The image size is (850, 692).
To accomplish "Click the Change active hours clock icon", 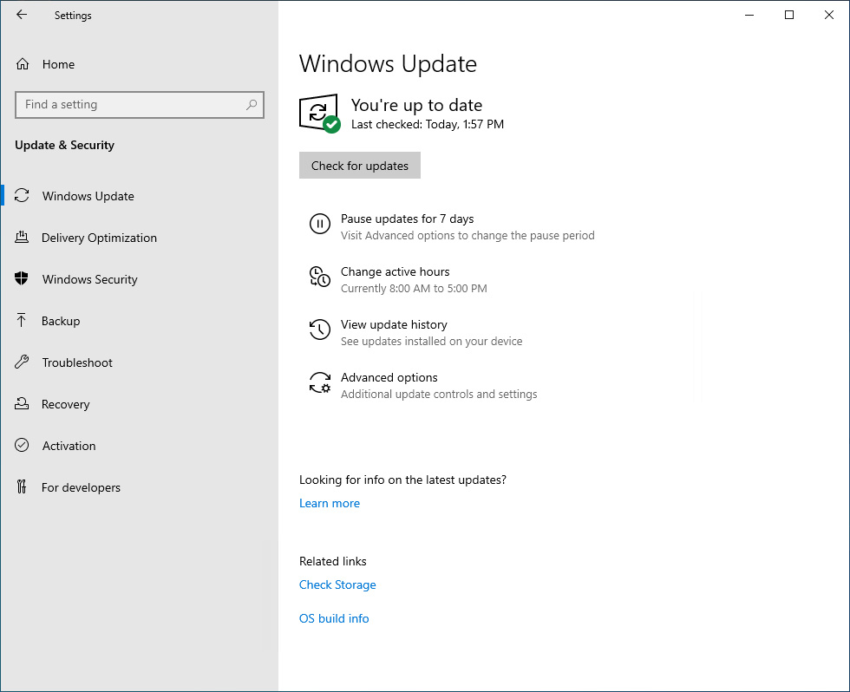I will (x=319, y=277).
